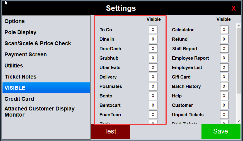Toggle Unpaid Tickets visible checkbox
Screen dimensions: 243x141
(224, 115)
